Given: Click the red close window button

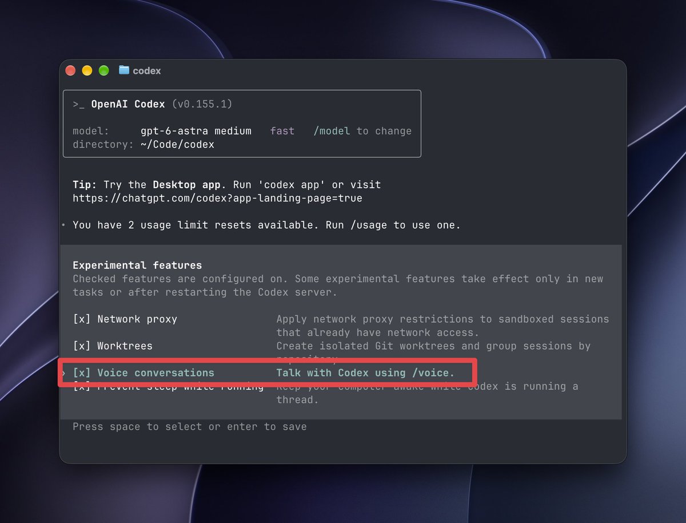Looking at the screenshot, I should pos(70,71).
